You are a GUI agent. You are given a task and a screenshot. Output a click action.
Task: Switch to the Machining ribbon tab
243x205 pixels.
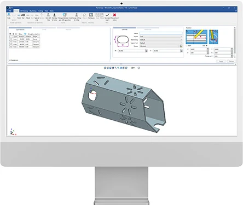[x=33, y=11]
